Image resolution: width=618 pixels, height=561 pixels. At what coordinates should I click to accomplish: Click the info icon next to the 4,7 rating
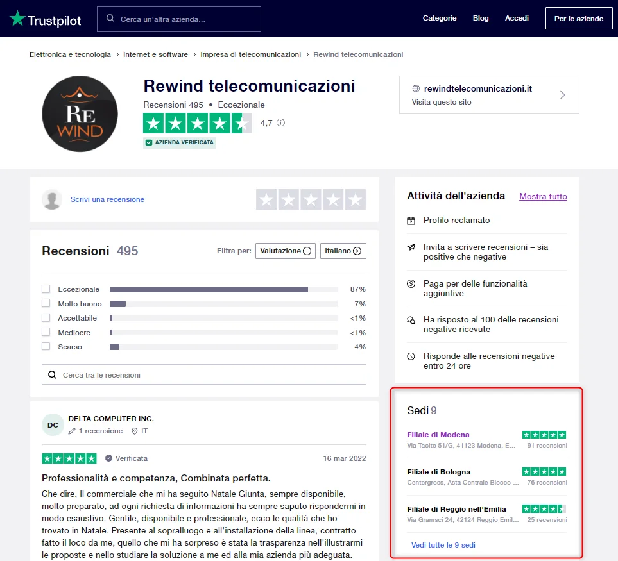tap(280, 122)
